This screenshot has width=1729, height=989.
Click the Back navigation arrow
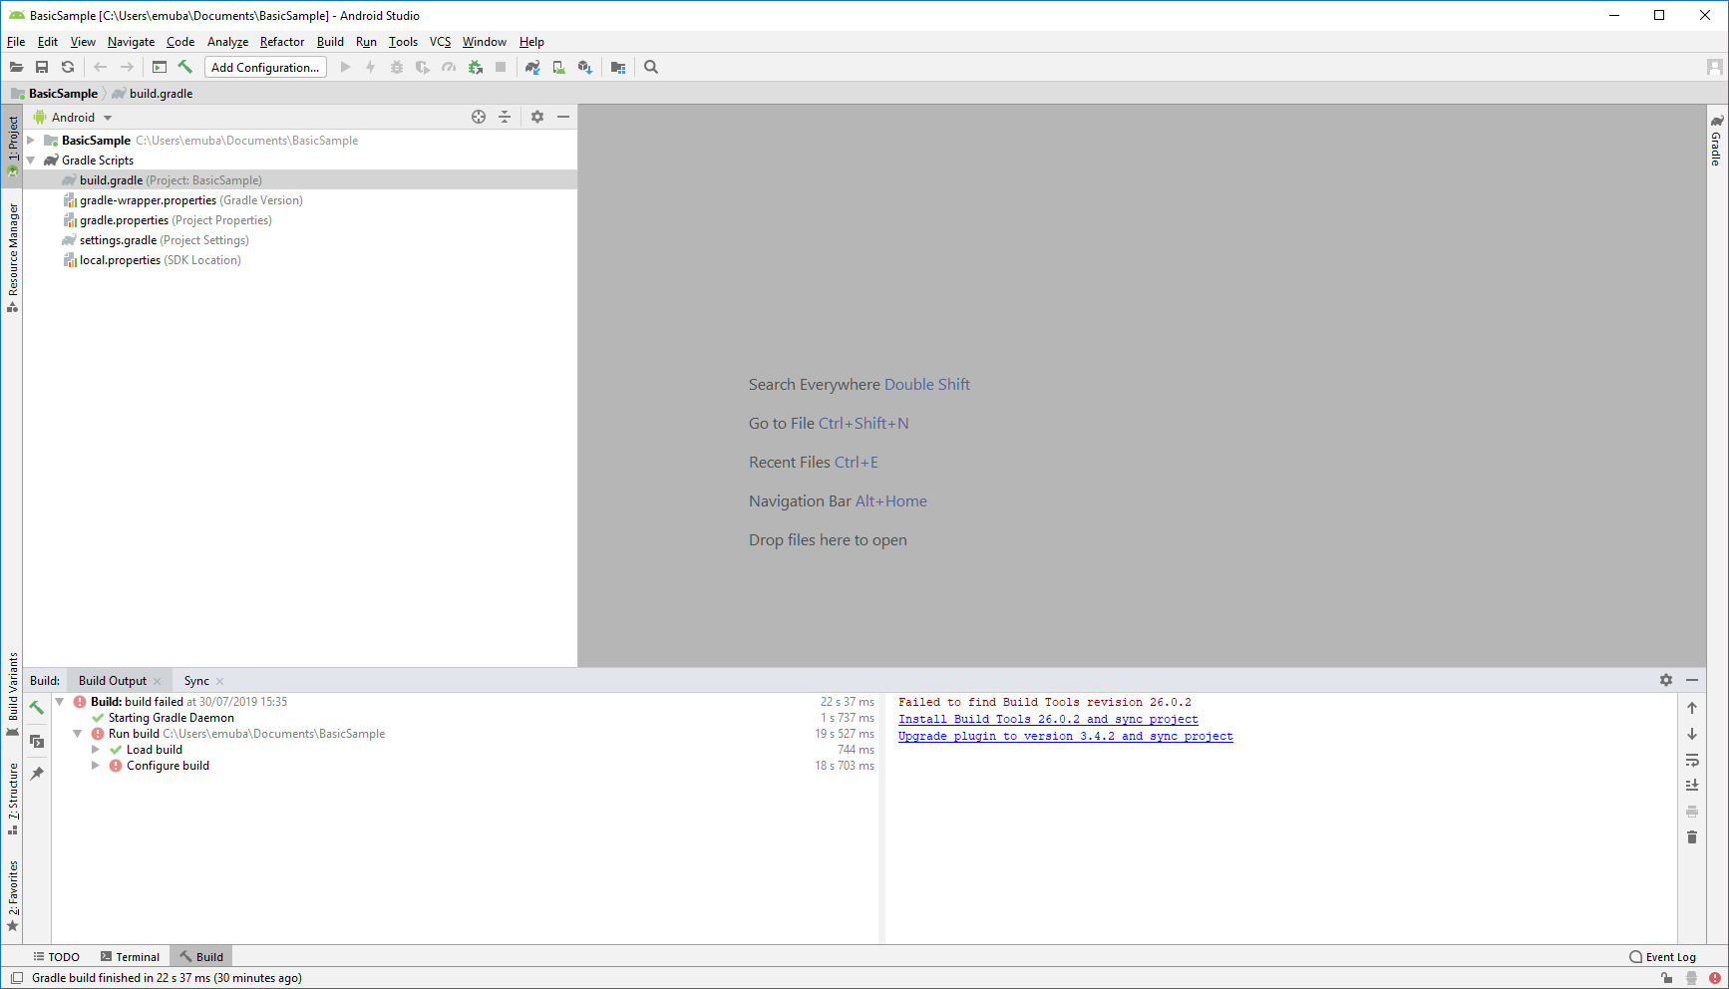click(x=101, y=67)
